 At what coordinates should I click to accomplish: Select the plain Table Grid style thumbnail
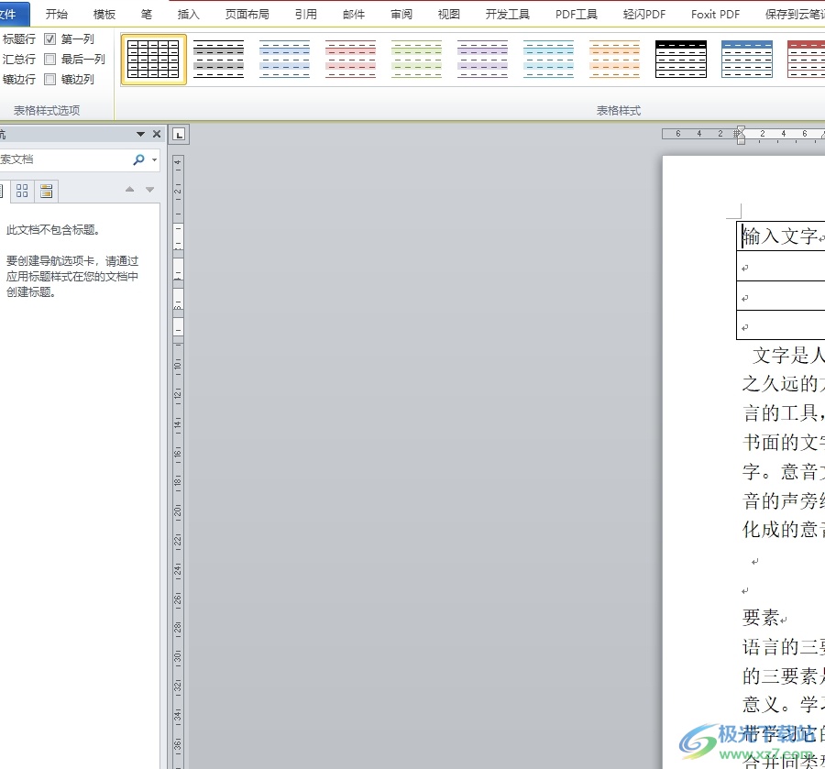click(153, 60)
